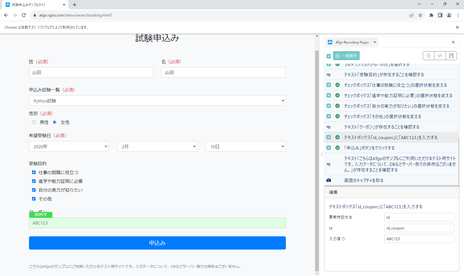
Task: Save the recording using the floppy disk icon
Action: [x=451, y=55]
